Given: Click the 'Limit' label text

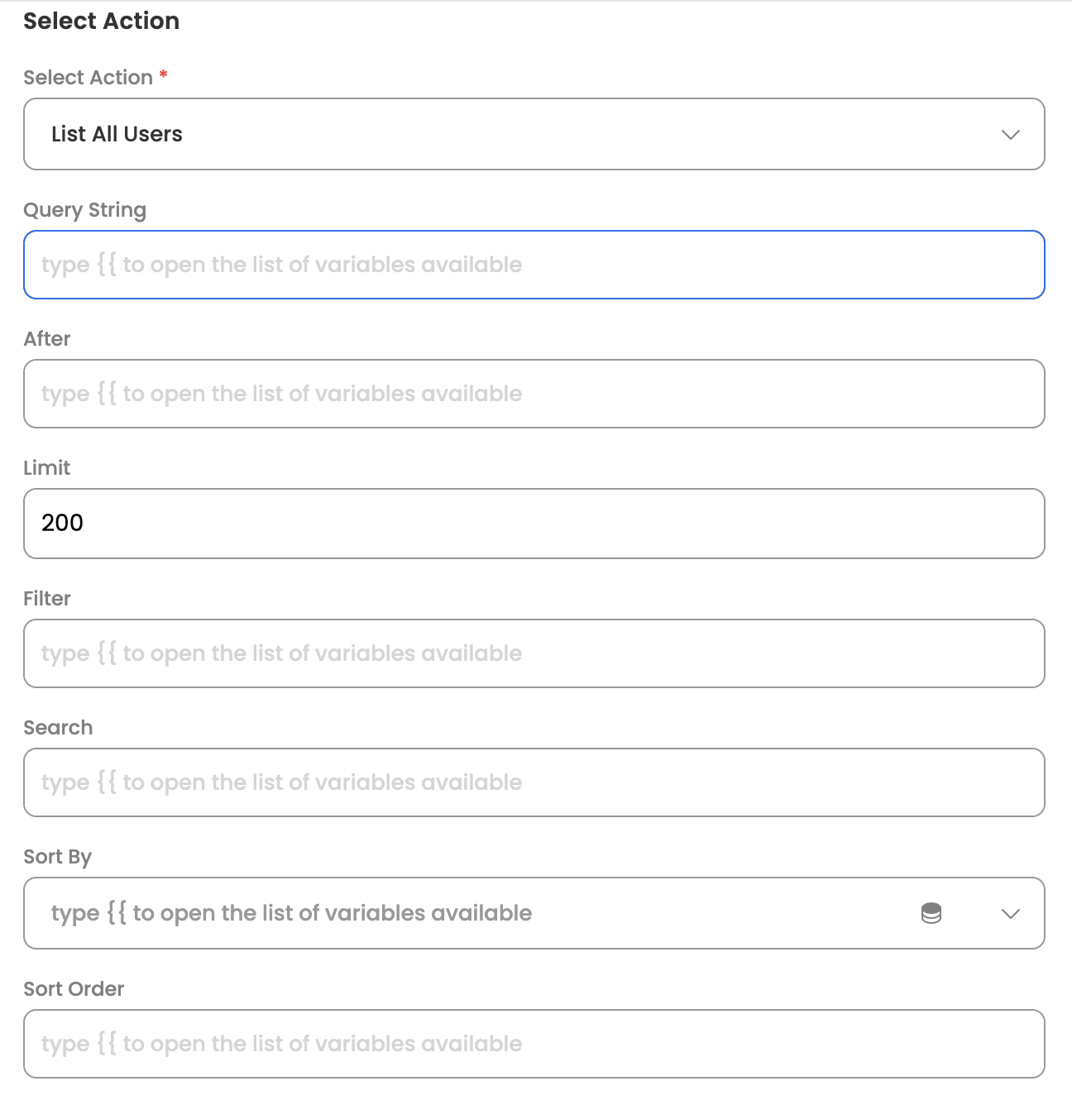Looking at the screenshot, I should point(47,468).
